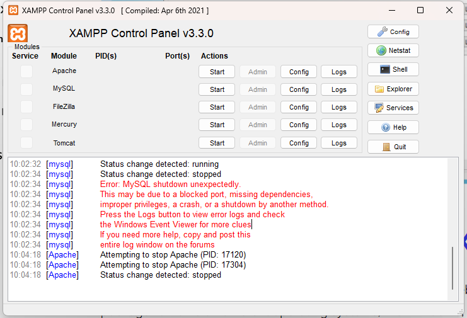Click the Tomcat module name label

point(64,143)
